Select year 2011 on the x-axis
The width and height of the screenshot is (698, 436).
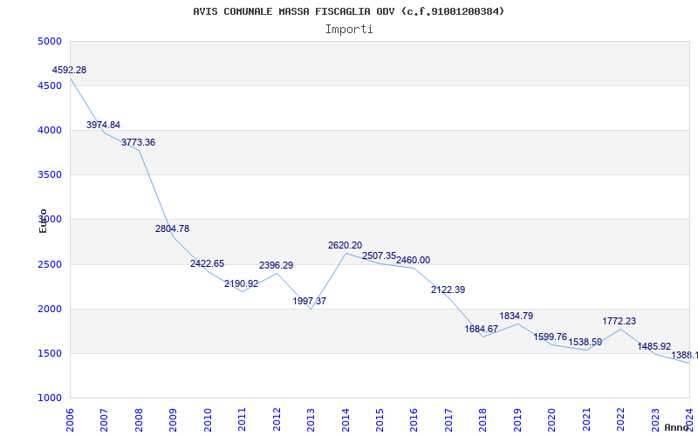242,419
